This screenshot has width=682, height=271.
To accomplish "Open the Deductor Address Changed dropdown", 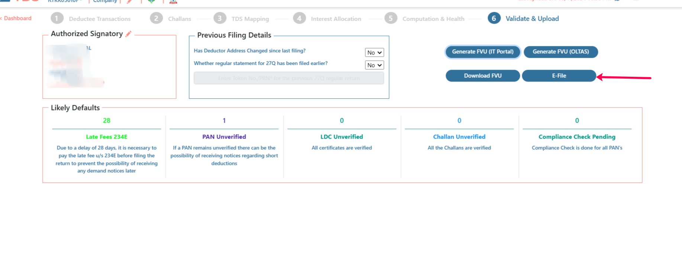I will coord(374,53).
